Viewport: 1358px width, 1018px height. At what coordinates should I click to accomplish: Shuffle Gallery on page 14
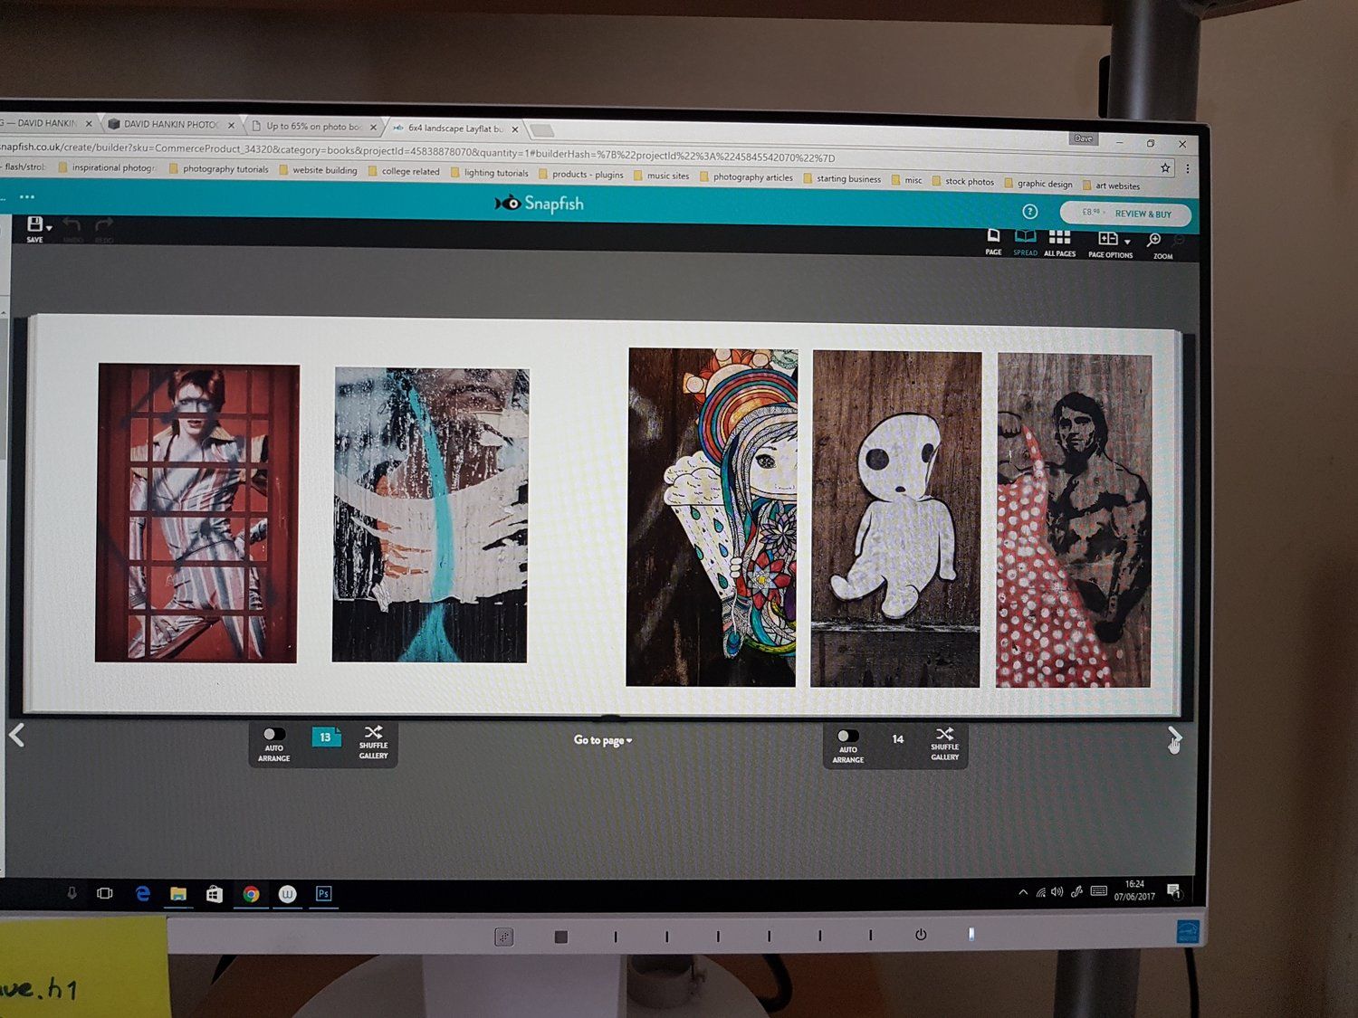point(944,744)
